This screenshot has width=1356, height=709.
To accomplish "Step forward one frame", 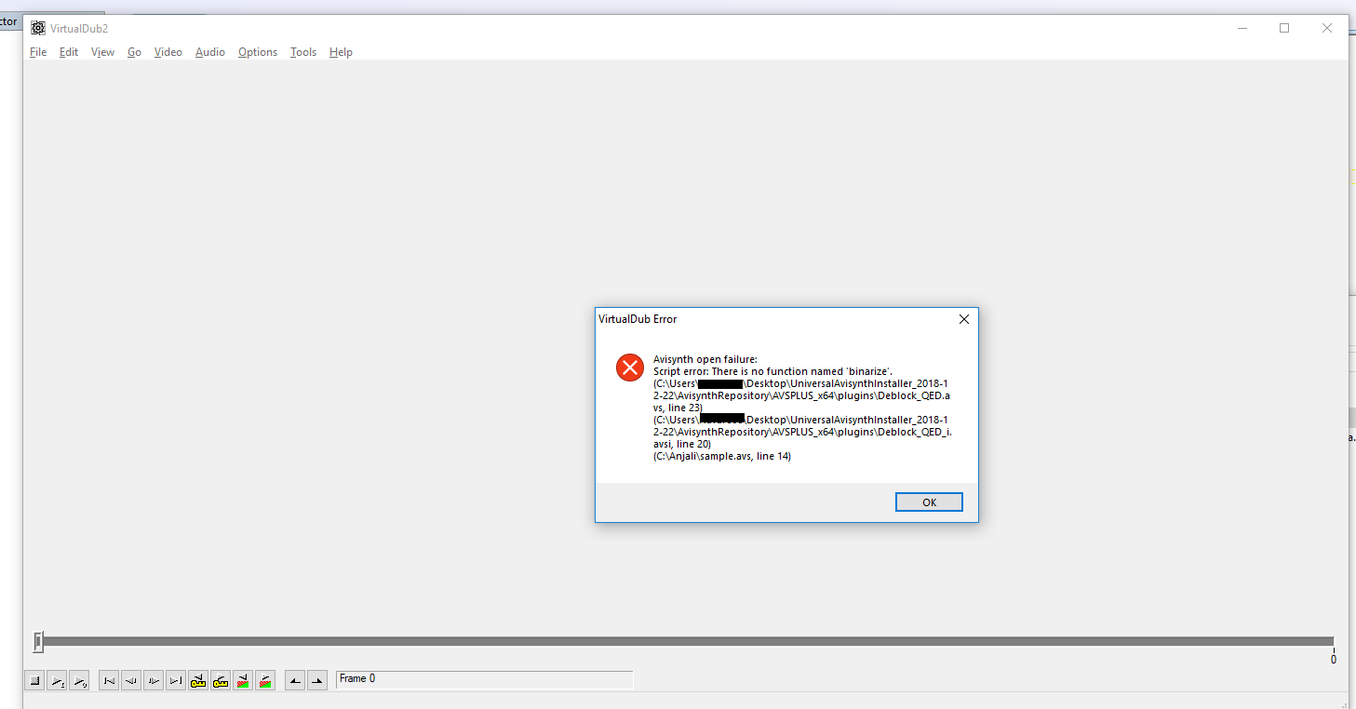I will click(x=154, y=680).
